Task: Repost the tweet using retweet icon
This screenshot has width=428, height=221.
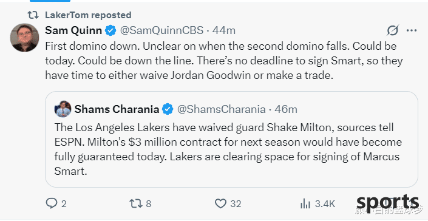Action: (135, 203)
